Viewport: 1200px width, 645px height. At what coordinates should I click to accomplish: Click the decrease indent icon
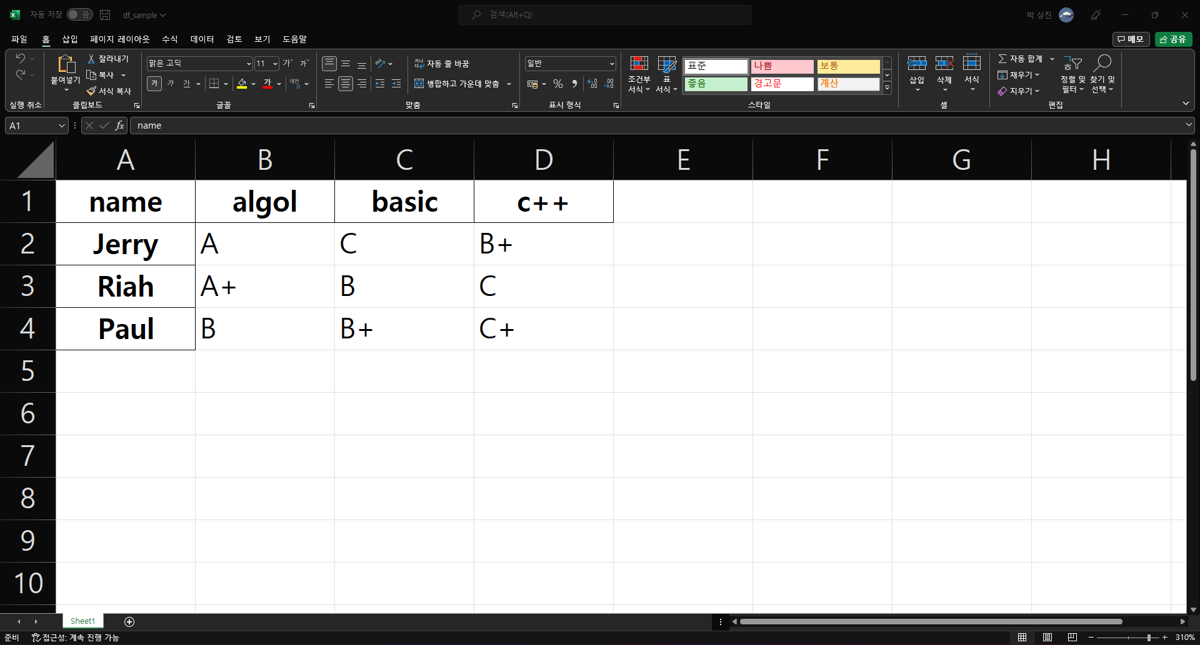[x=380, y=84]
